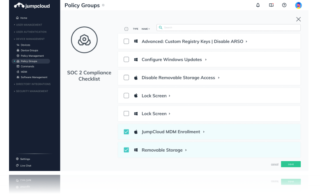This screenshot has height=194, width=320.
Task: Go to Home in the sidebar
Action: [21, 18]
